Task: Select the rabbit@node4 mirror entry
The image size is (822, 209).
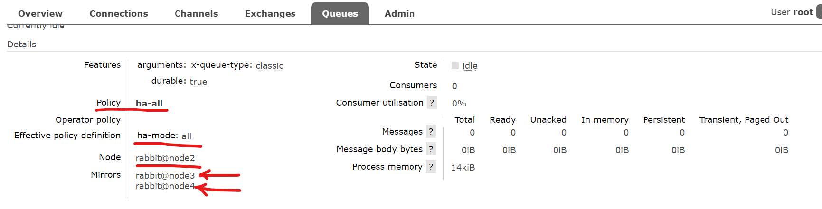Action: pyautogui.click(x=165, y=186)
